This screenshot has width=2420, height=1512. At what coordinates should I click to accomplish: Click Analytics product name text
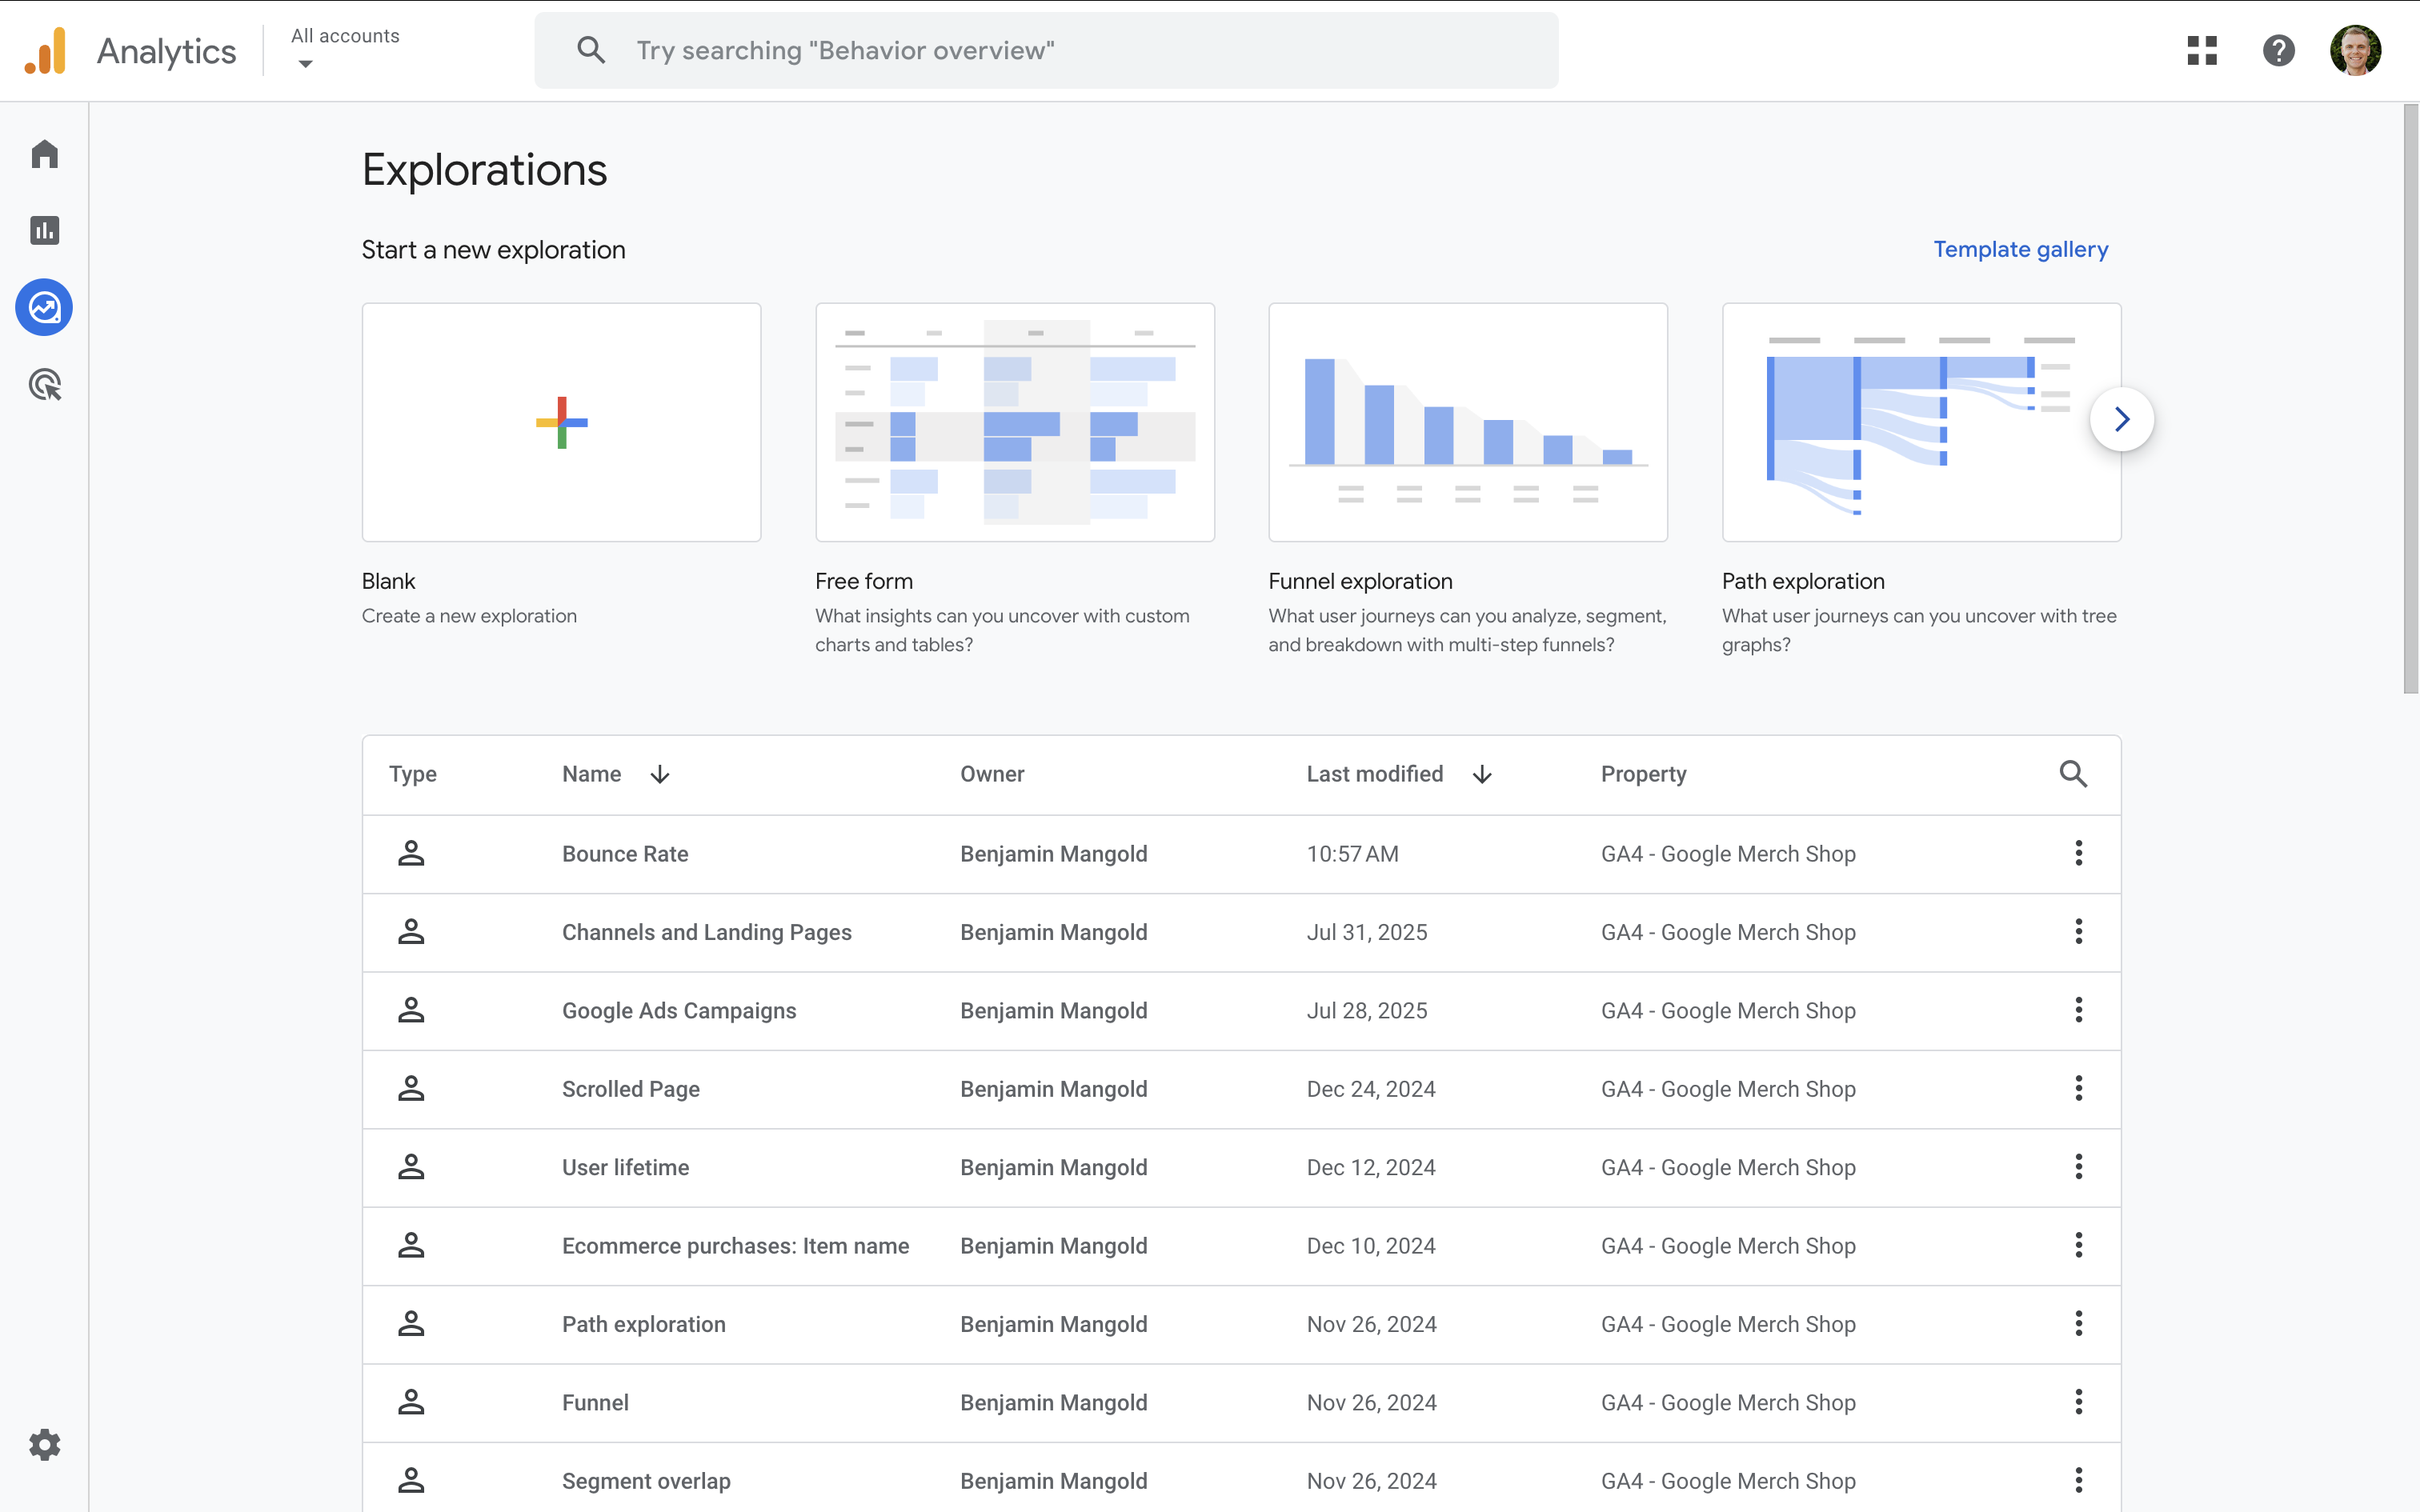(166, 51)
